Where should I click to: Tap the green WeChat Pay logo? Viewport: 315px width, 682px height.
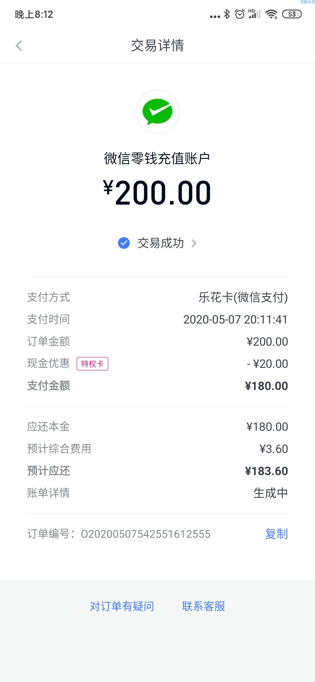[x=157, y=112]
